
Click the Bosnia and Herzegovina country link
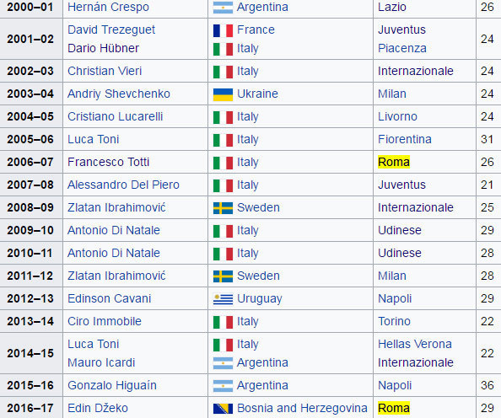point(302,408)
